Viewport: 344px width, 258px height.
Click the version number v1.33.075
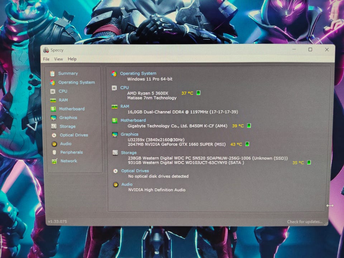57,221
